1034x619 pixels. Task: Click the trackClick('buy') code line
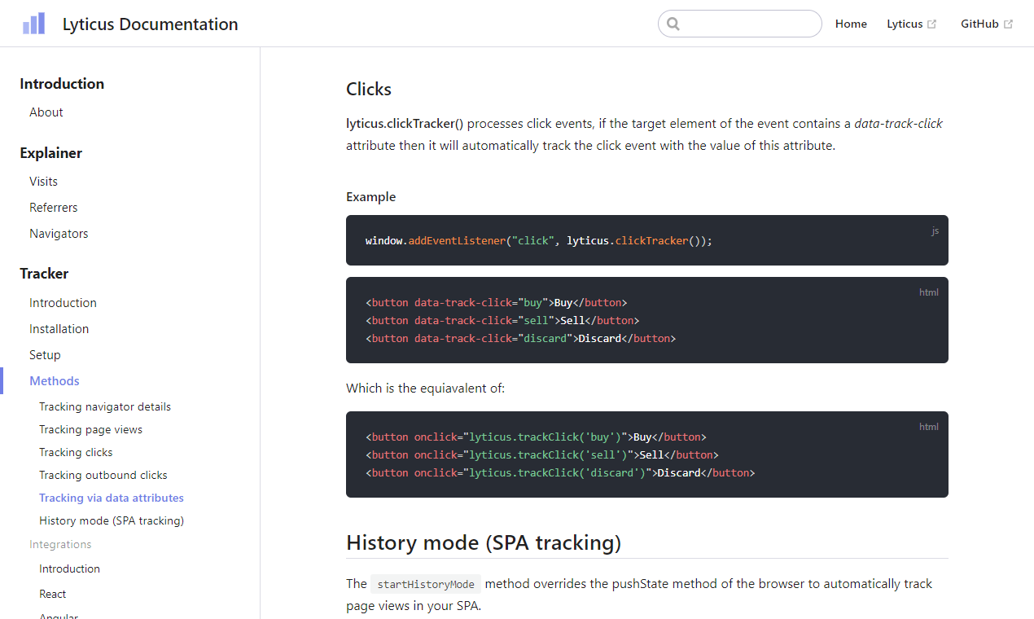point(536,437)
